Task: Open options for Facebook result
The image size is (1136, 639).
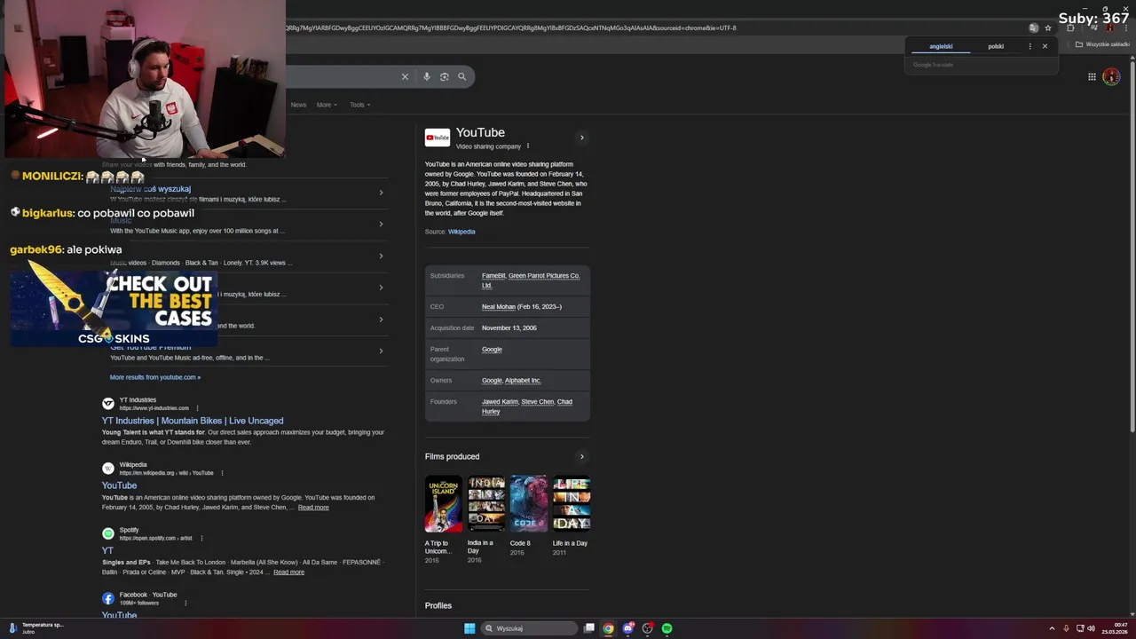Action: [185, 603]
